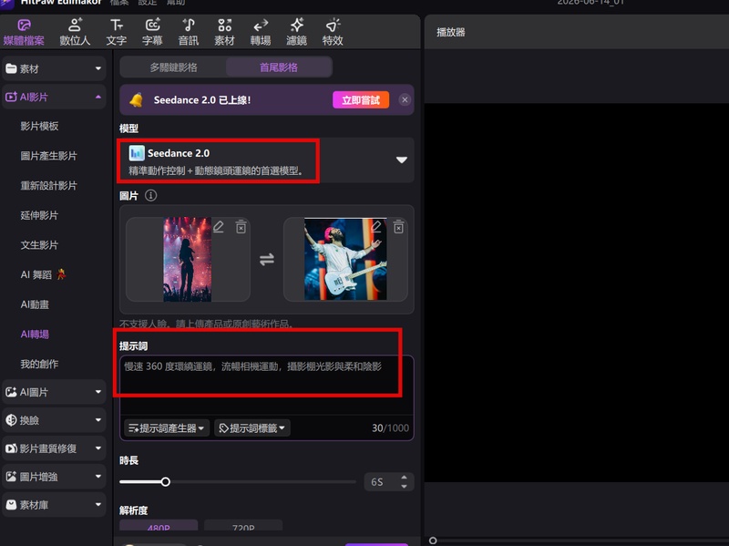Swap first and last frame images
This screenshot has height=546, width=729.
point(267,259)
